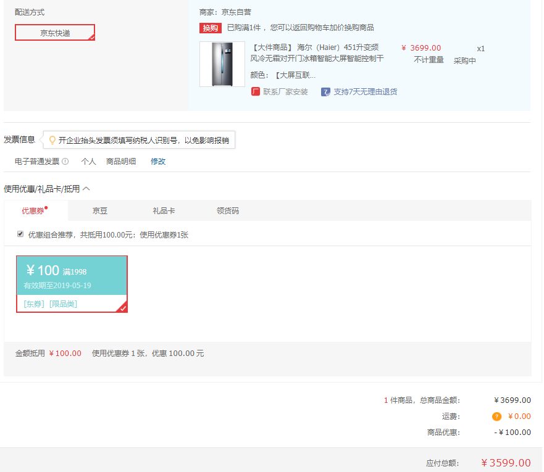544x472 pixels.
Task: Click the 采购中 status text
Action: [464, 60]
